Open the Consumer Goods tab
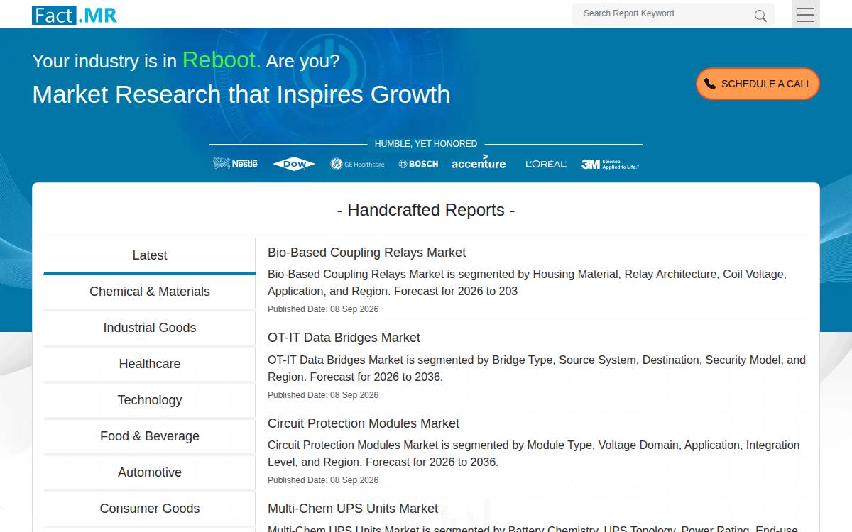Viewport: 852px width, 532px height. click(150, 509)
